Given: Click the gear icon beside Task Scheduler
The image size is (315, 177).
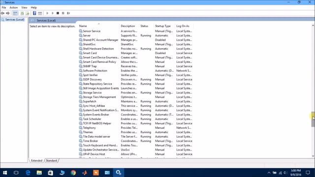Looking at the screenshot, I should tap(81, 119).
